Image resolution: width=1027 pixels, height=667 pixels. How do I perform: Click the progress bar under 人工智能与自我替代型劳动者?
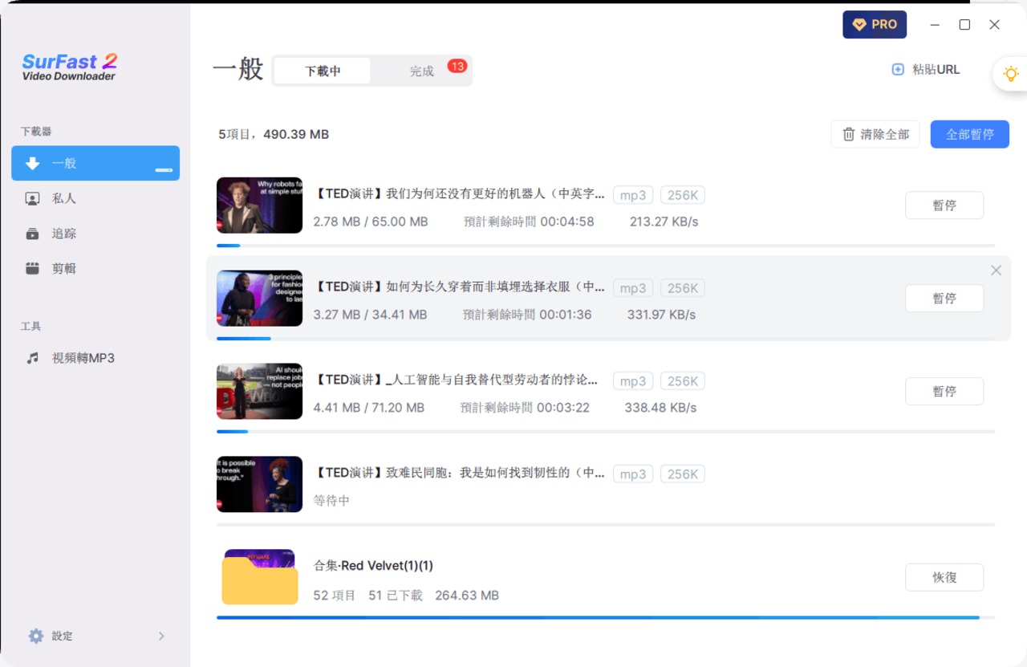pyautogui.click(x=606, y=432)
